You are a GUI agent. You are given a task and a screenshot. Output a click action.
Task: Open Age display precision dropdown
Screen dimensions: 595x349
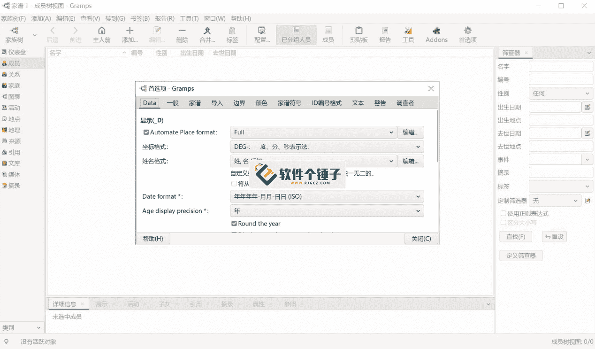pos(327,211)
